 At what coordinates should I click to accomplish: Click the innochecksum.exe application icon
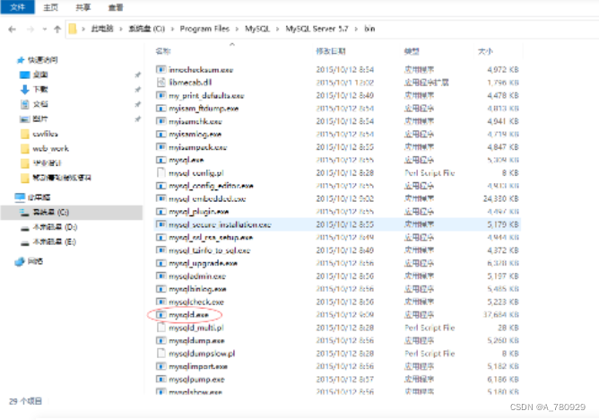click(161, 70)
